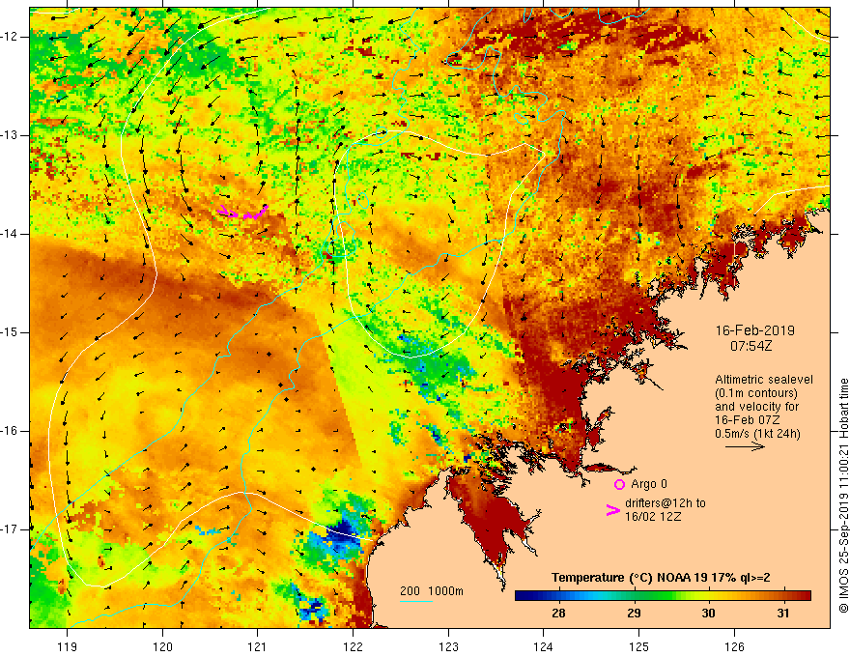Click the latitude label -15
850x657 pixels.
click(x=10, y=332)
